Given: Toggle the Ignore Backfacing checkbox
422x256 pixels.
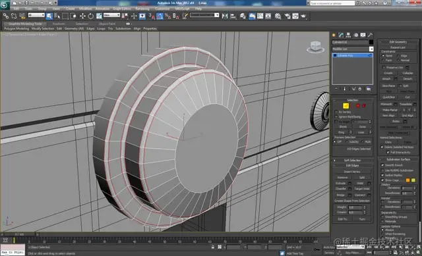Looking at the screenshot, I should click(x=336, y=116).
